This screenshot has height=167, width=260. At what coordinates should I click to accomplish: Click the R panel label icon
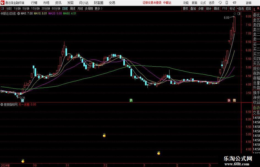pos(258,8)
